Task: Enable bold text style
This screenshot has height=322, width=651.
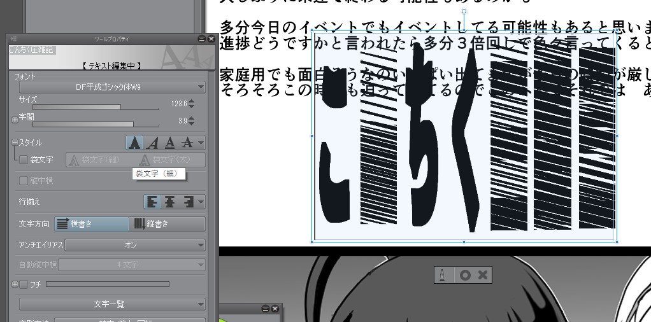Action: 134,143
